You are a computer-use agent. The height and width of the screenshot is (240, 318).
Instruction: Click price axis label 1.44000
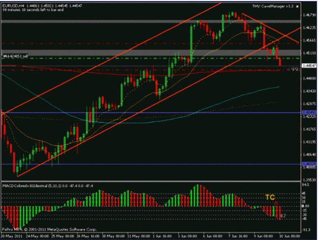[309, 78]
